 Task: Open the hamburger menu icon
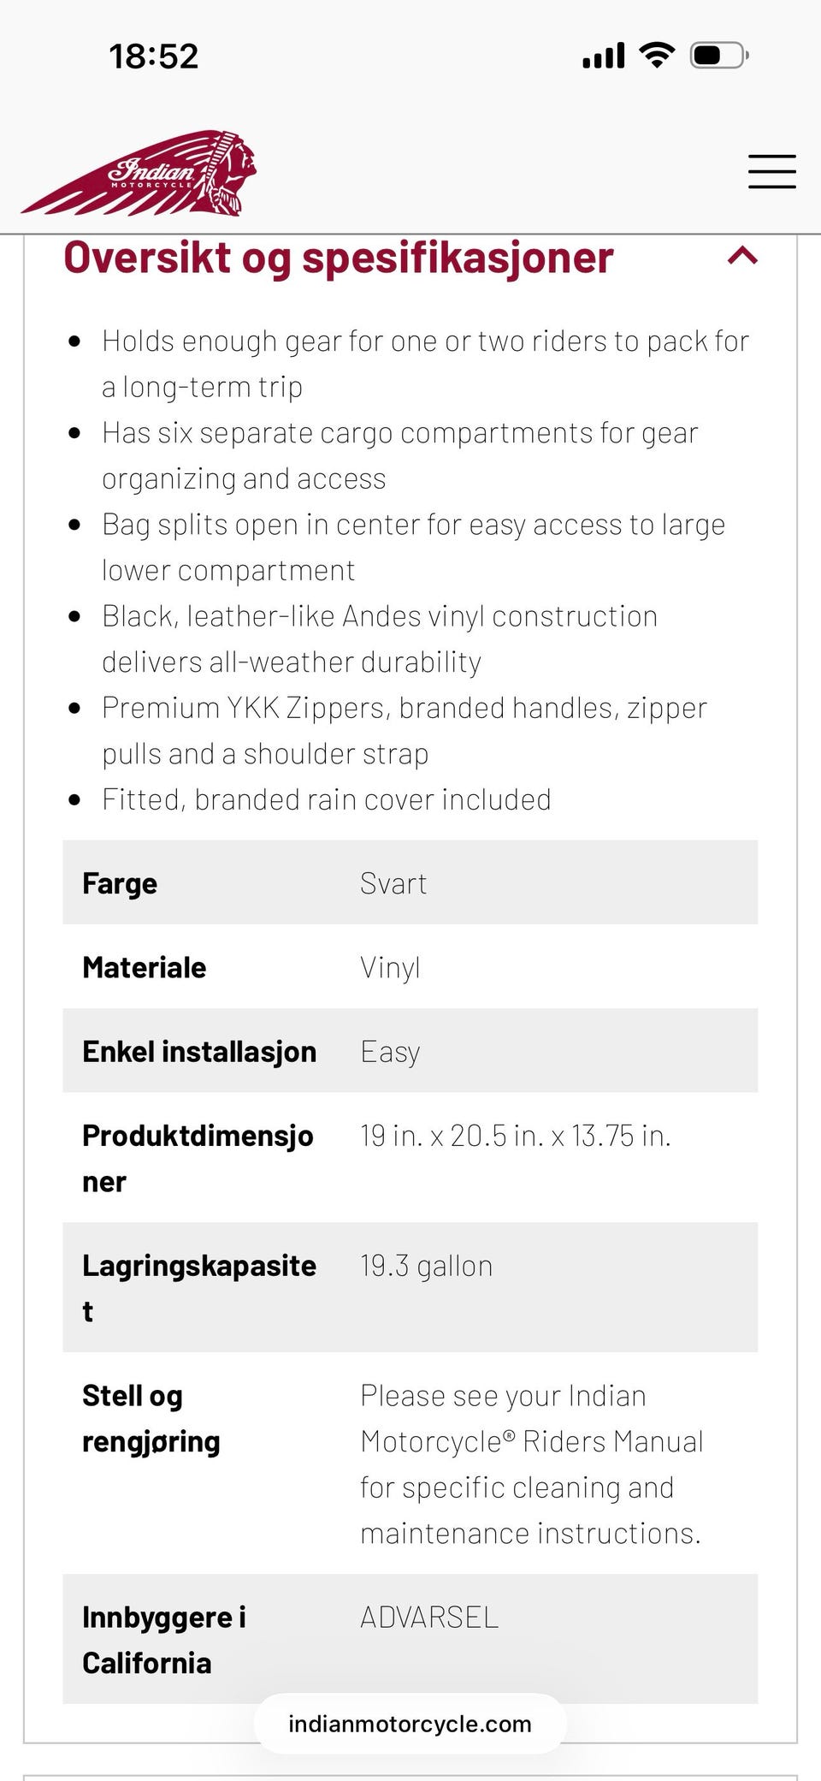(771, 171)
